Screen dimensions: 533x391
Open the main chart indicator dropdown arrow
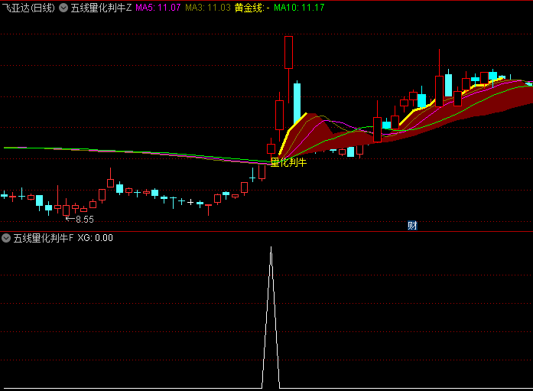coord(63,8)
